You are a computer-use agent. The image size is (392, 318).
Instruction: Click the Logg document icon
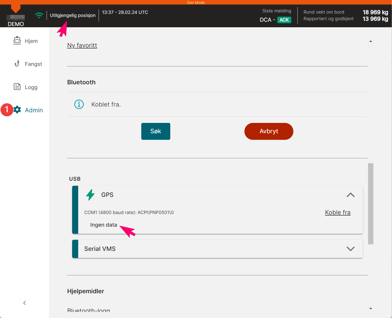17,87
